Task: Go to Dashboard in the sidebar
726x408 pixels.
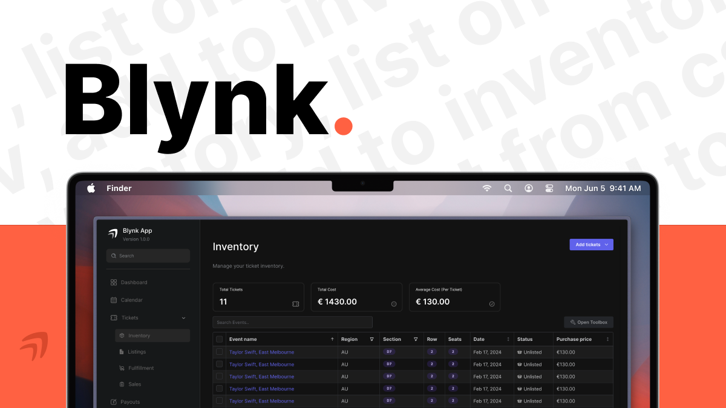Action: (x=134, y=282)
